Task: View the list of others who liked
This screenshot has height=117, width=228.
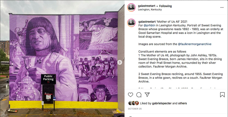Action: point(182,103)
